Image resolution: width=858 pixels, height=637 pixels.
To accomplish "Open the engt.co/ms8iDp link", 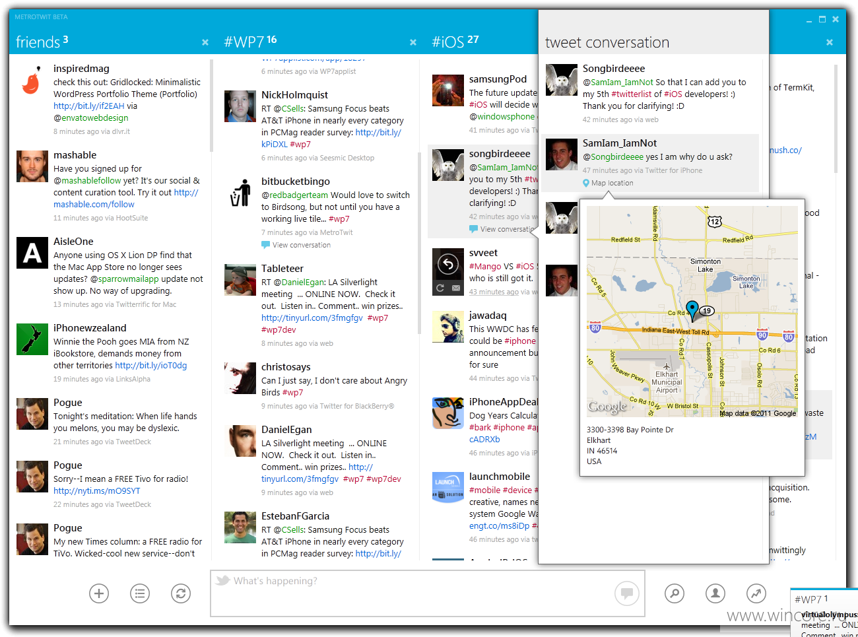I will click(500, 525).
